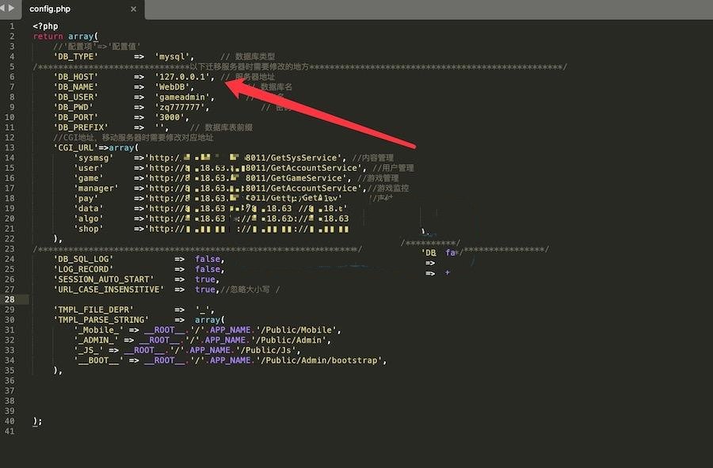Click the 'URL_CASE_INSENSITIVE' key
The image size is (713, 468).
point(109,290)
